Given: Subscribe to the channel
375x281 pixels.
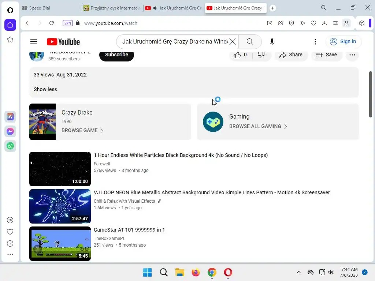Looking at the screenshot, I should pos(116,55).
